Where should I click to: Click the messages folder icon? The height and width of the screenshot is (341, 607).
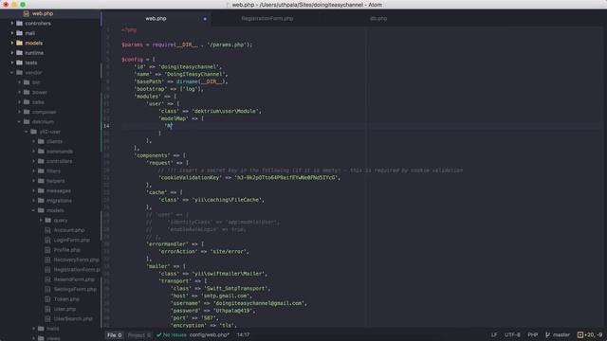41,190
